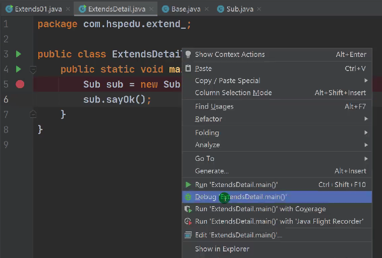
Task: Expand the Folding submenu arrow
Action: coord(366,133)
